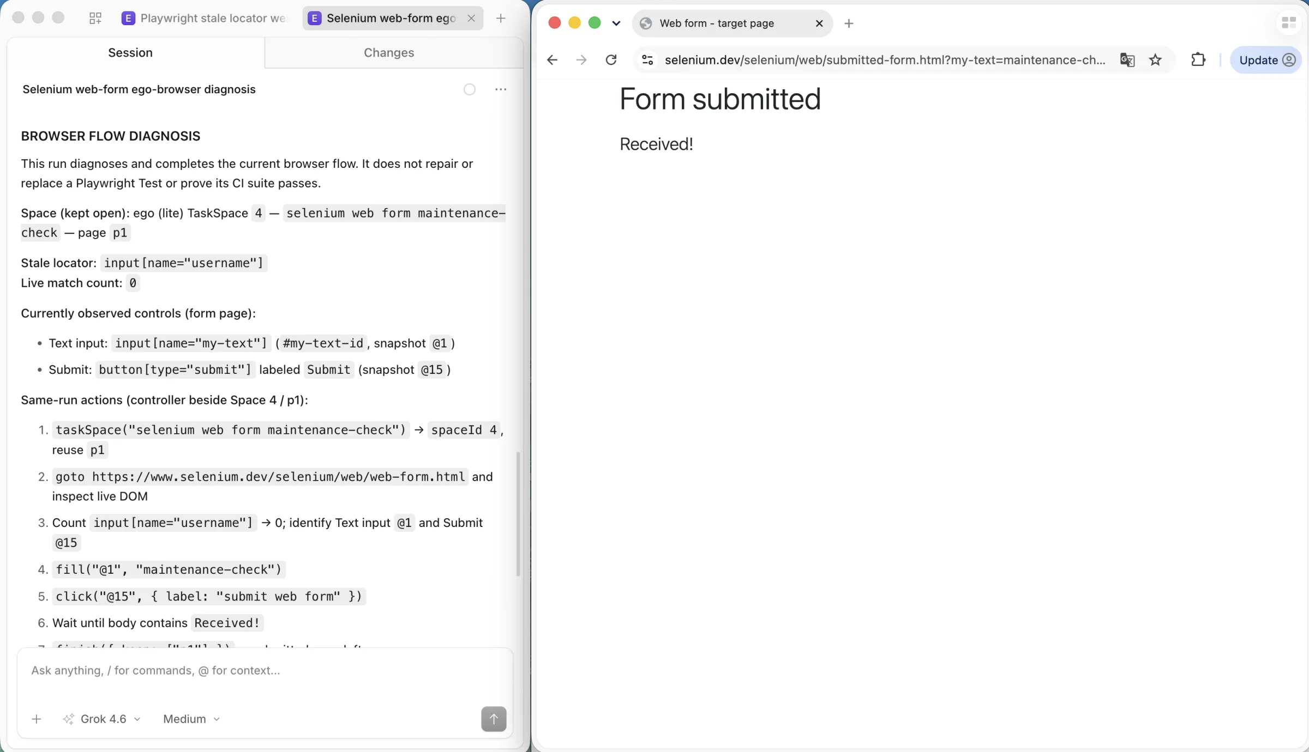Screen dimensions: 1309x752
Task: Select the Session panel tab
Action: pos(130,52)
